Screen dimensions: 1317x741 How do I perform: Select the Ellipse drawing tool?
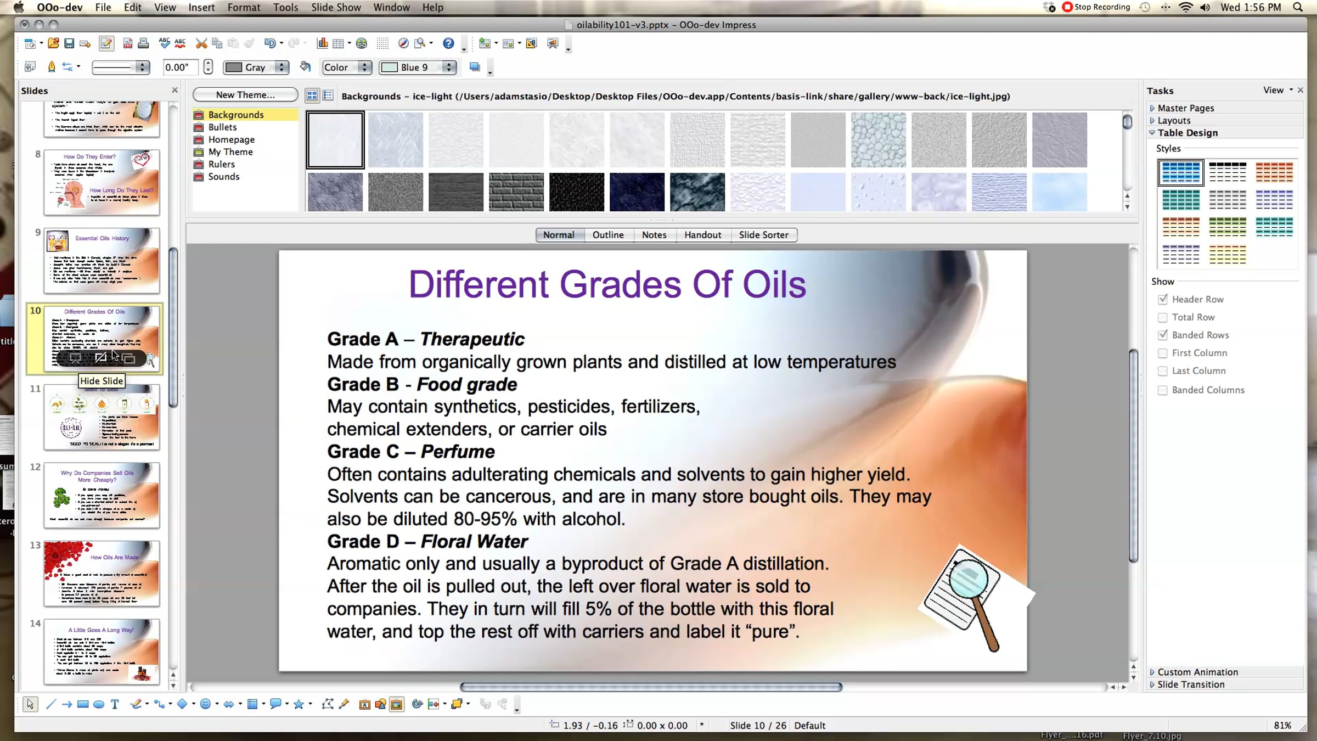point(99,704)
